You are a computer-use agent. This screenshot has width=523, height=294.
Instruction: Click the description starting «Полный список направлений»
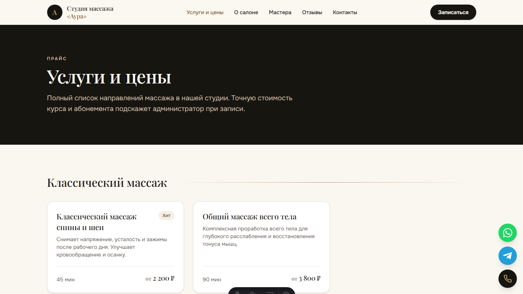170,103
